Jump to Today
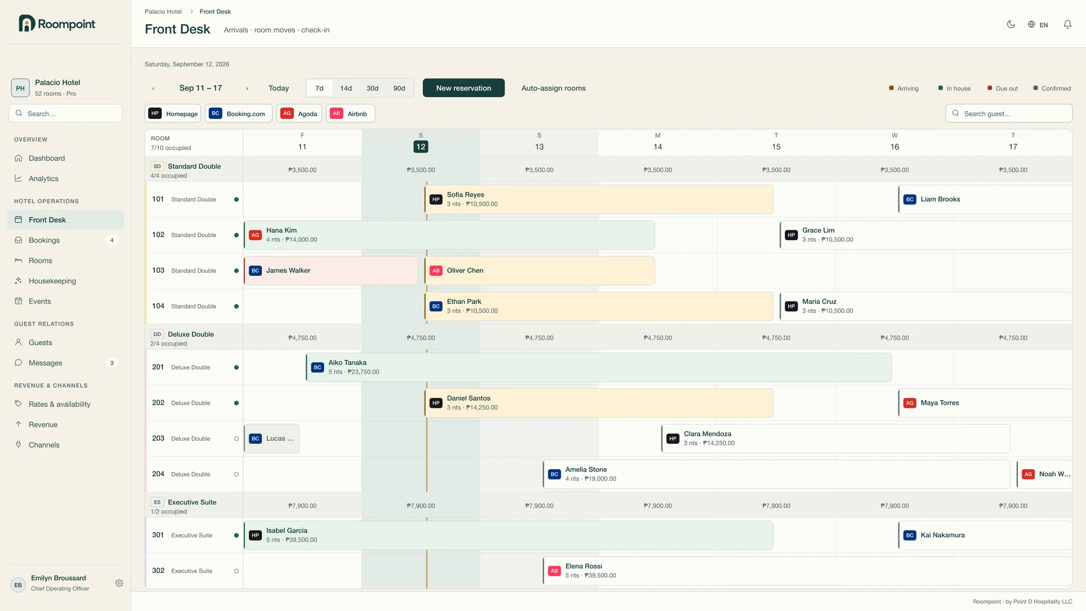Screen dimensions: 1086x611 coord(279,88)
